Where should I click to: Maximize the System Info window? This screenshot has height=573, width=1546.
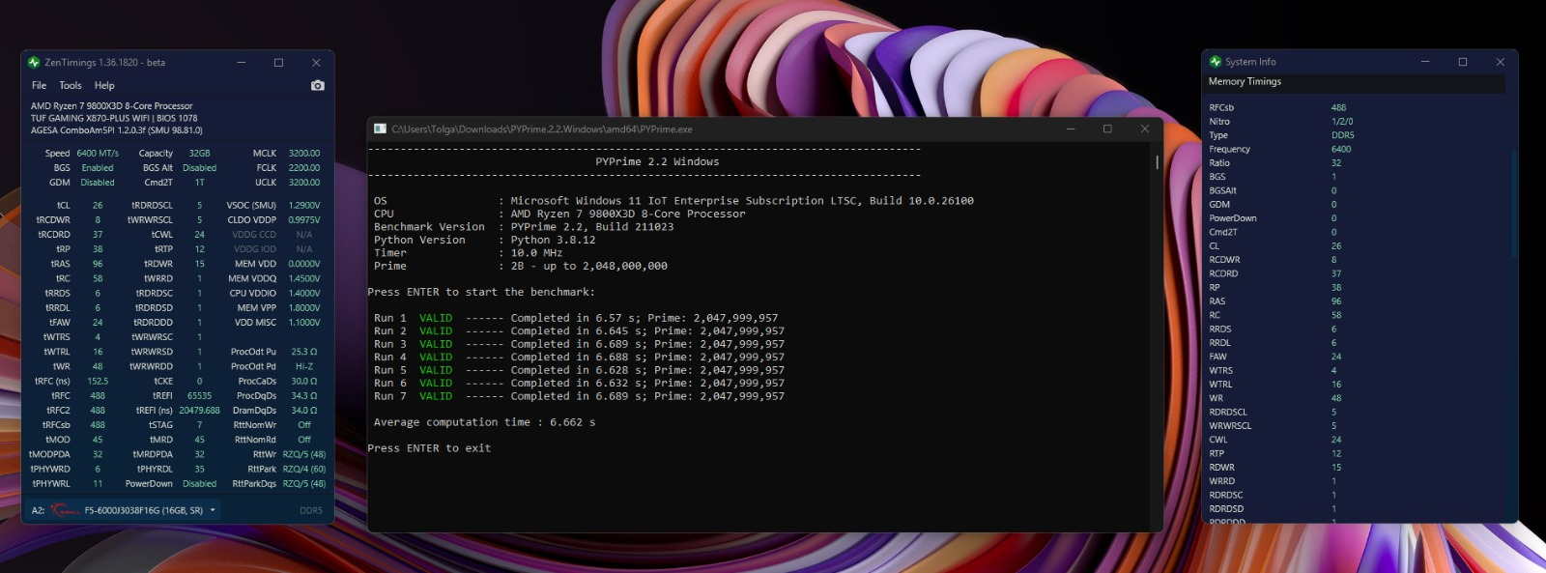[1463, 62]
